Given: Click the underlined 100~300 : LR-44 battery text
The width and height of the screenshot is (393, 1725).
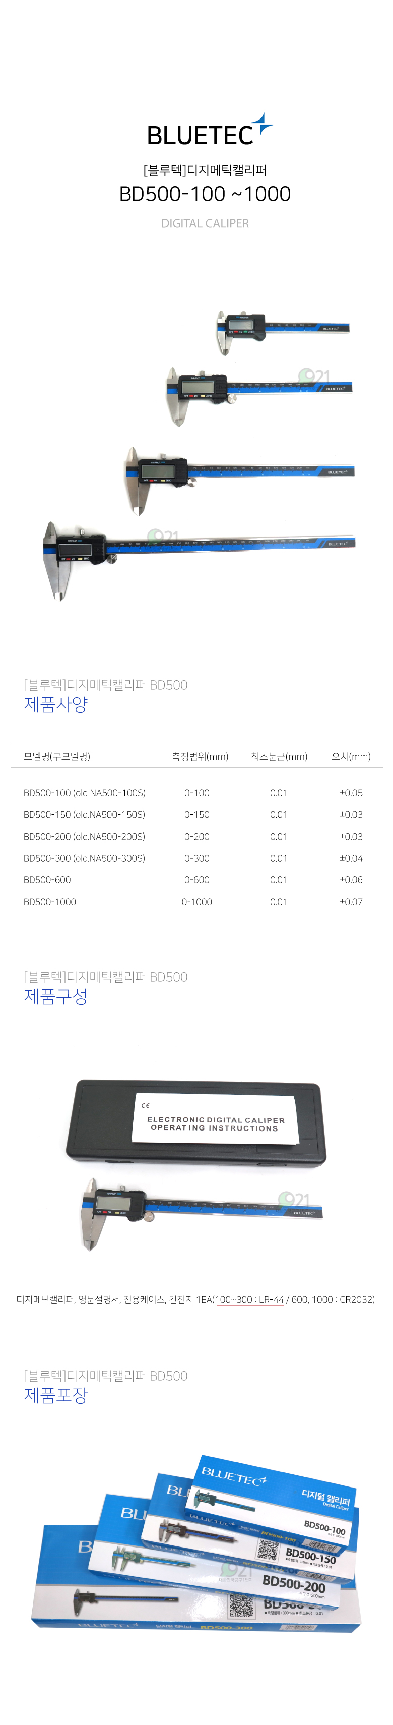Looking at the screenshot, I should [250, 1300].
